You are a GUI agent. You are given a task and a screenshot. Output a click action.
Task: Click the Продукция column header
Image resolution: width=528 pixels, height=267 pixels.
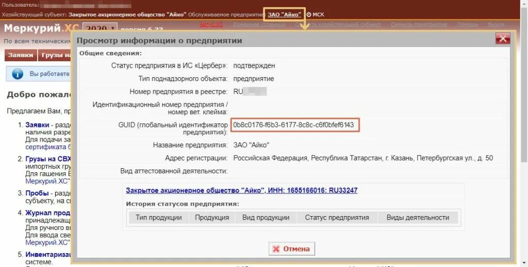click(x=212, y=217)
